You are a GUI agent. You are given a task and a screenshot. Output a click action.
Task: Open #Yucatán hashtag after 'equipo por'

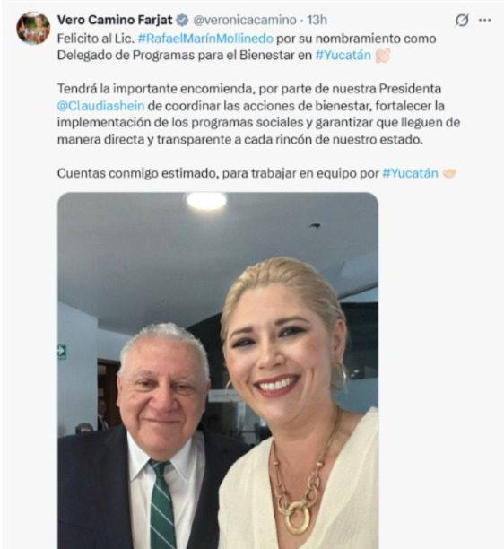(410, 173)
